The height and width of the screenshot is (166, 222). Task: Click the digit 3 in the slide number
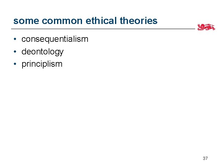pyautogui.click(x=204, y=158)
